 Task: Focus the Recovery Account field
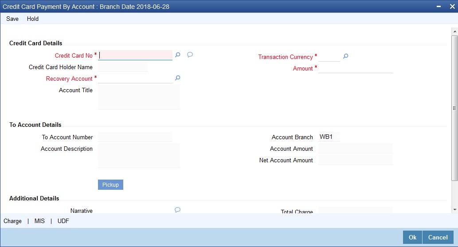coord(135,78)
